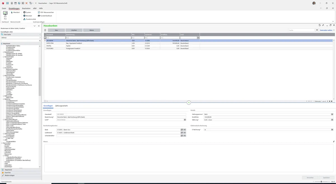Open the xRM ribbon tab
Image resolution: width=336 pixels, height=184 pixels.
coord(35,8)
